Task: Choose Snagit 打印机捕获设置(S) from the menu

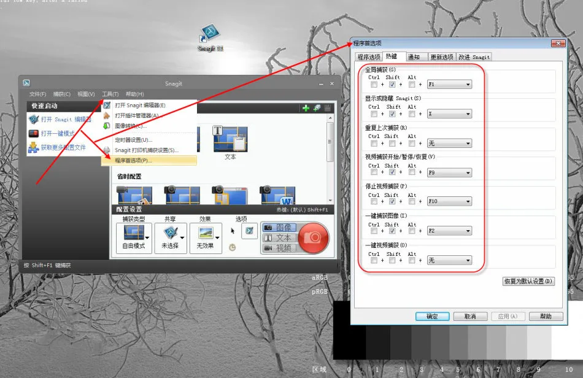Action: click(147, 150)
